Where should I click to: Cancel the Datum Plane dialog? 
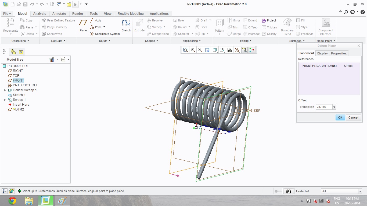pyautogui.click(x=353, y=117)
